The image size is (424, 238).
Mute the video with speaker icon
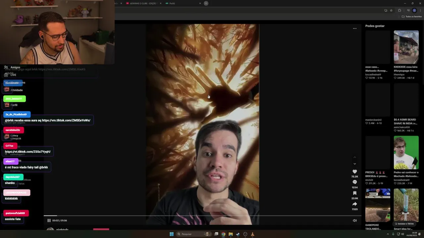pyautogui.click(x=354, y=220)
